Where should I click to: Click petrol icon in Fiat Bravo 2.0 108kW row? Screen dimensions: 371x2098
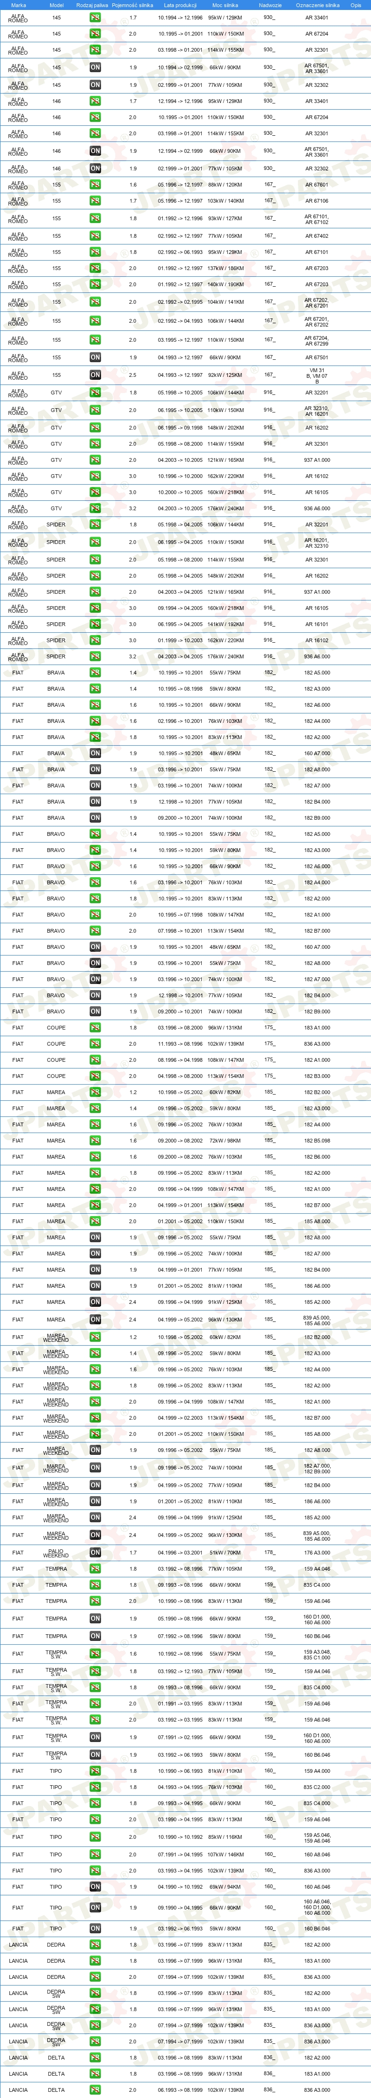click(x=95, y=915)
